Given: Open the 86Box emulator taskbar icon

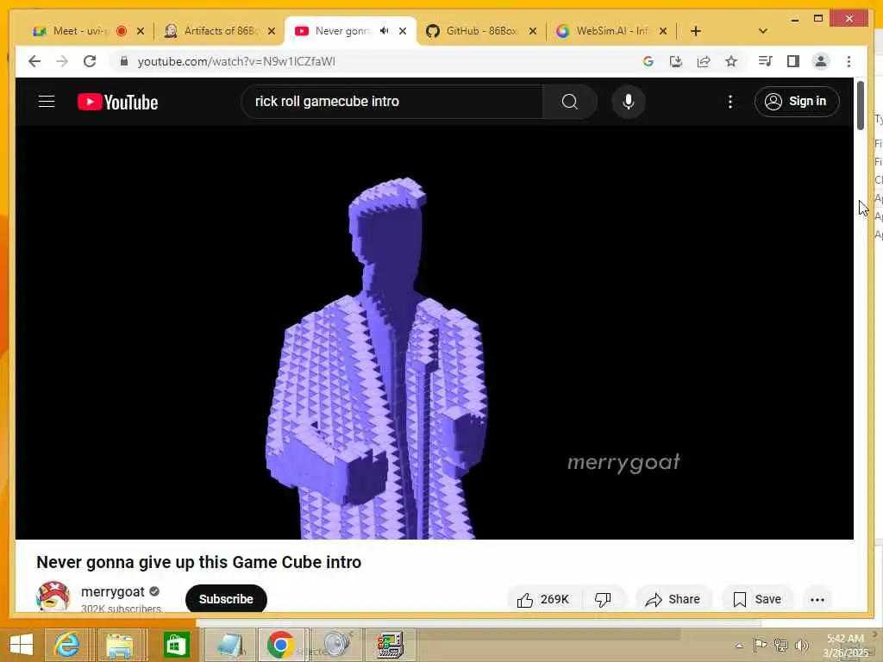Looking at the screenshot, I should [x=390, y=645].
